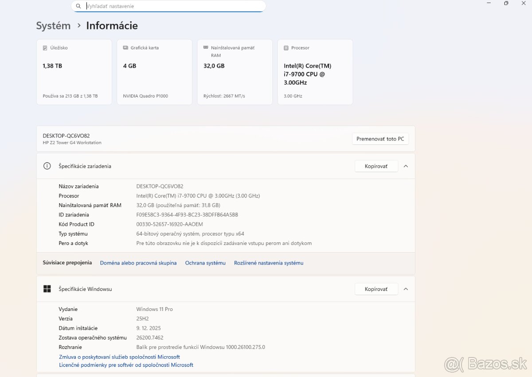
Task: Click the Procesor chip icon
Action: pyautogui.click(x=286, y=48)
